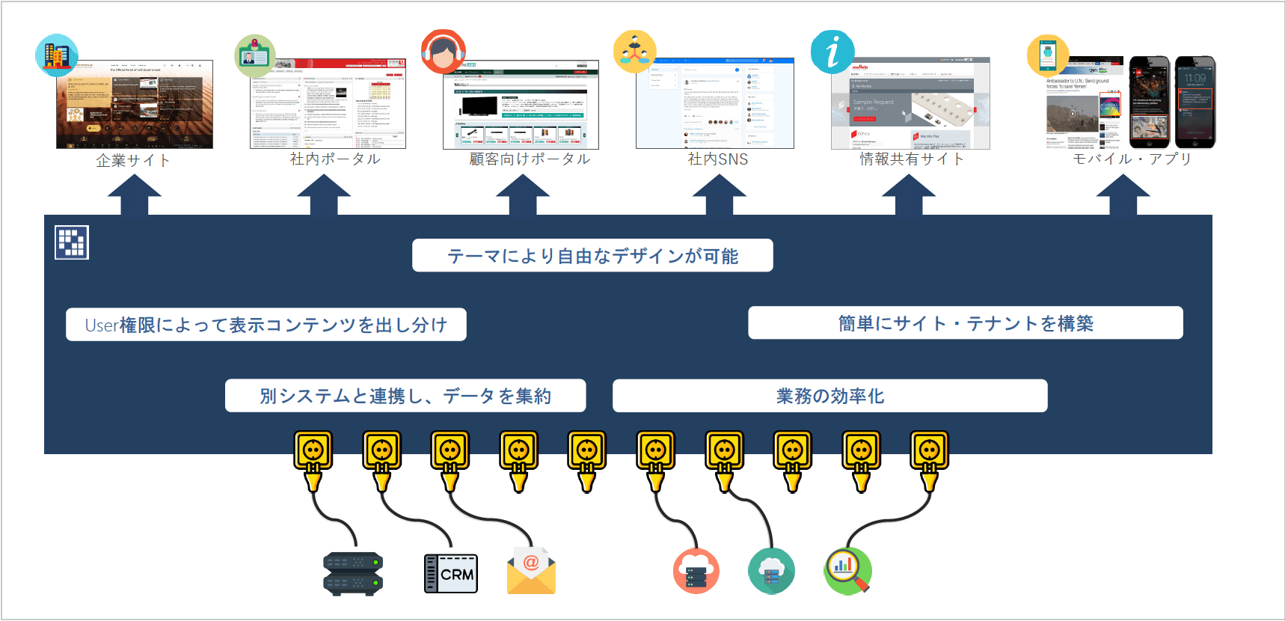The height and width of the screenshot is (621, 1285).
Task: Click the Liferay grid logo icon
Action: (72, 242)
